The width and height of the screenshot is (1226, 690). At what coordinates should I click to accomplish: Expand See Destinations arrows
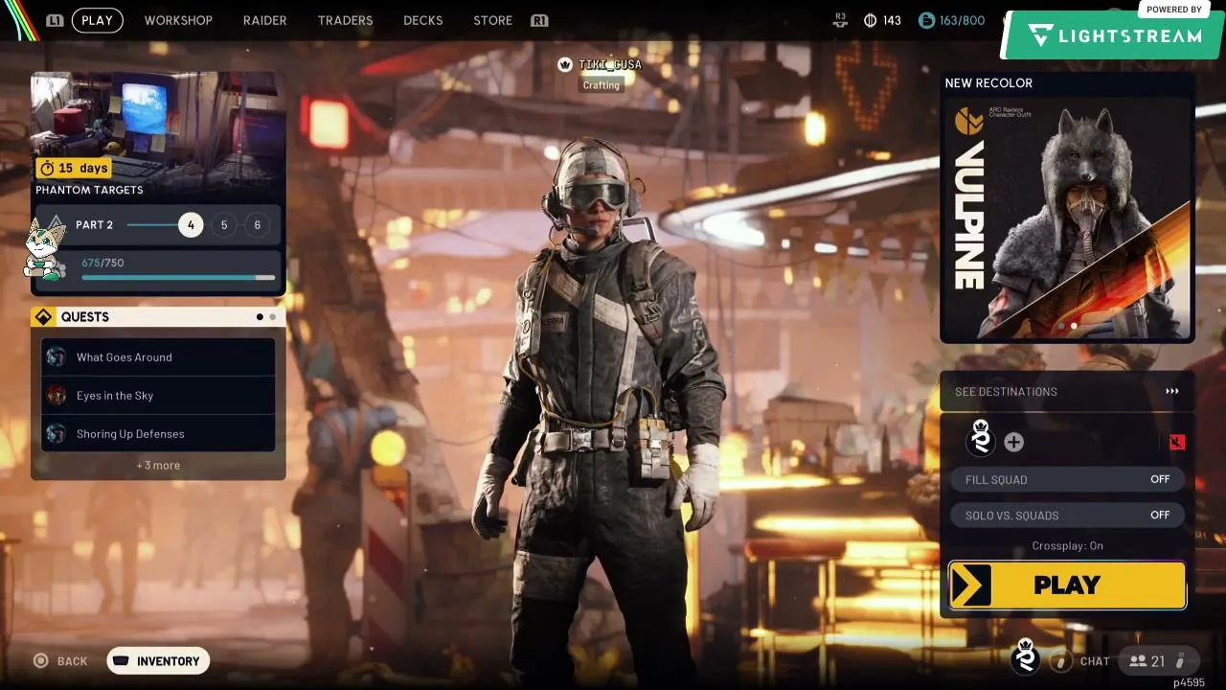click(x=1171, y=391)
